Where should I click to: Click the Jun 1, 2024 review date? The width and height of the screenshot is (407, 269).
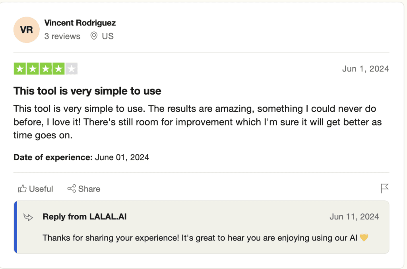point(365,69)
